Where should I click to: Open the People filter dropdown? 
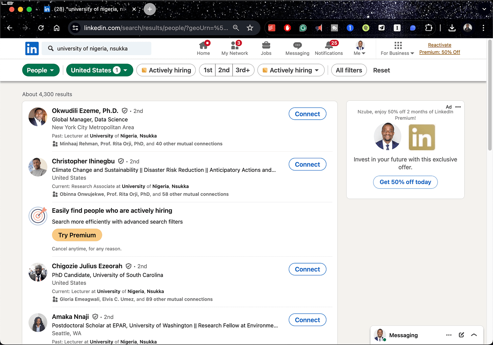click(41, 70)
